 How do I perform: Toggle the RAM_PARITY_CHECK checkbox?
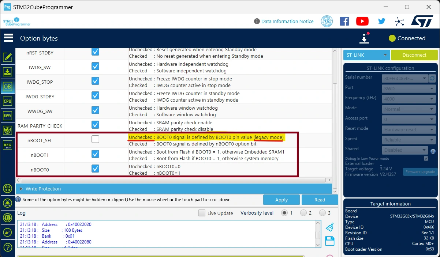click(x=95, y=125)
